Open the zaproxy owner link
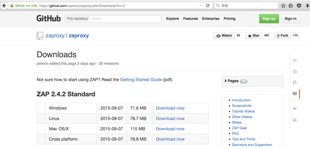The width and height of the screenshot is (310, 149). pos(55,36)
